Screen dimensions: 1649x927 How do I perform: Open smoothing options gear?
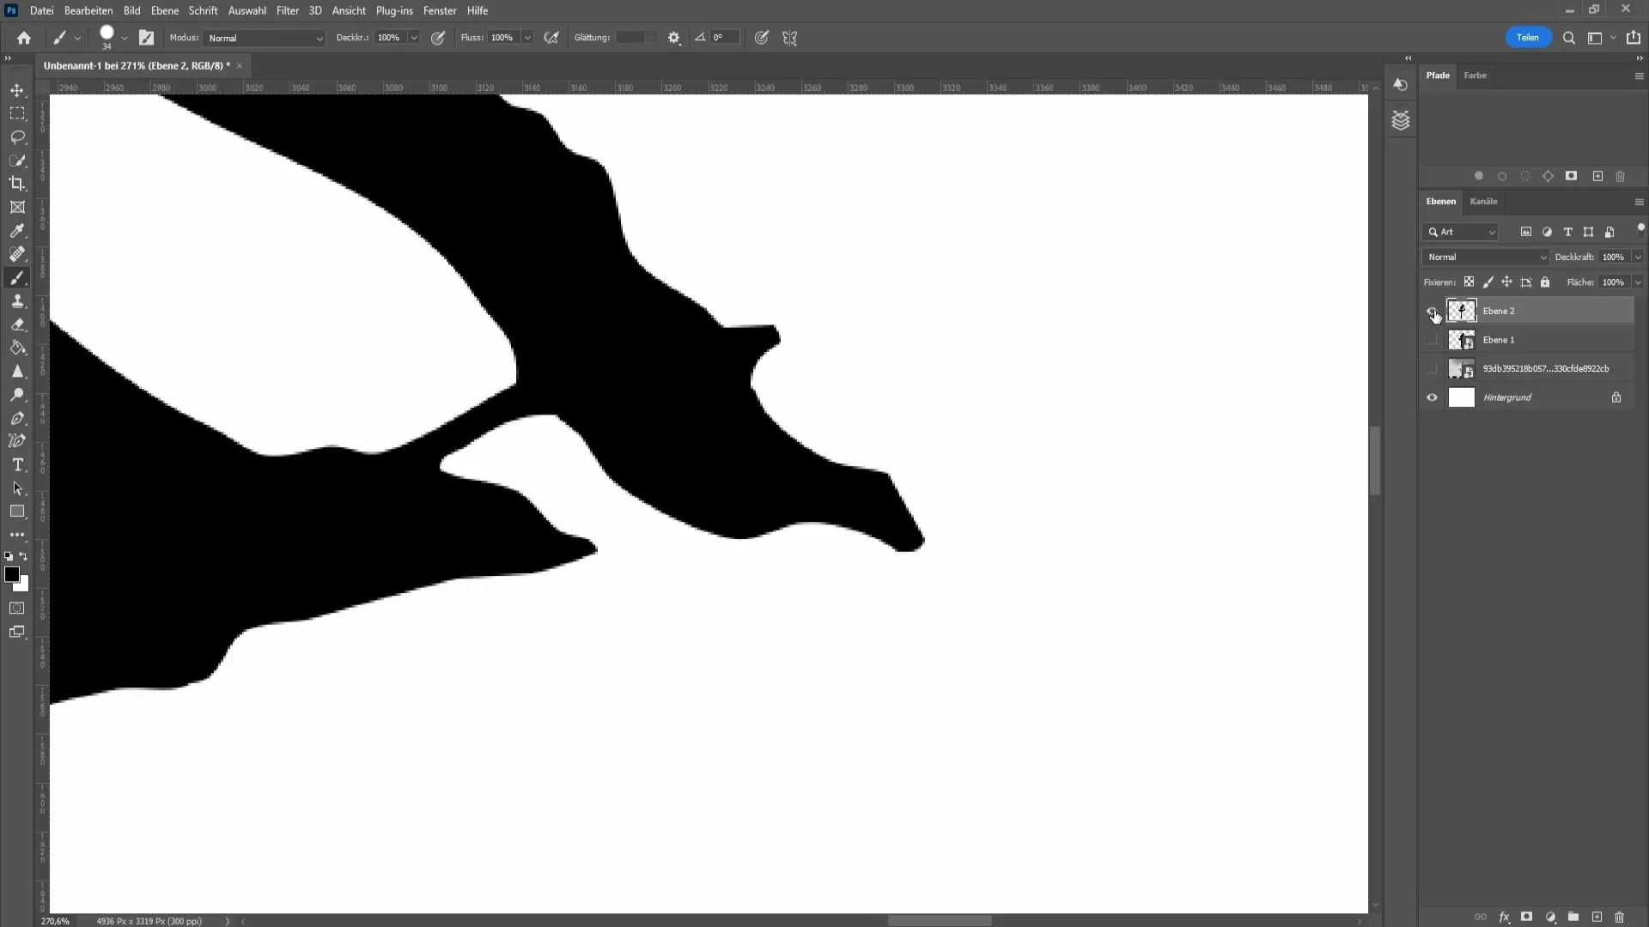coord(674,38)
